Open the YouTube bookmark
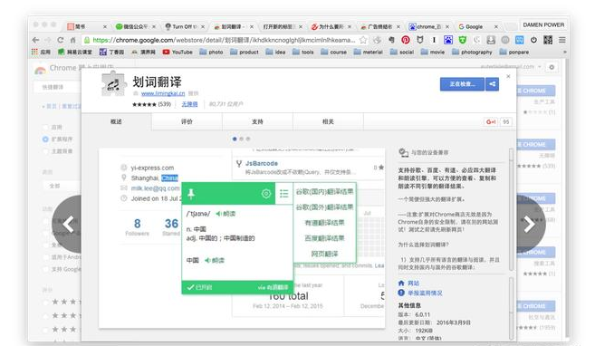 click(178, 52)
